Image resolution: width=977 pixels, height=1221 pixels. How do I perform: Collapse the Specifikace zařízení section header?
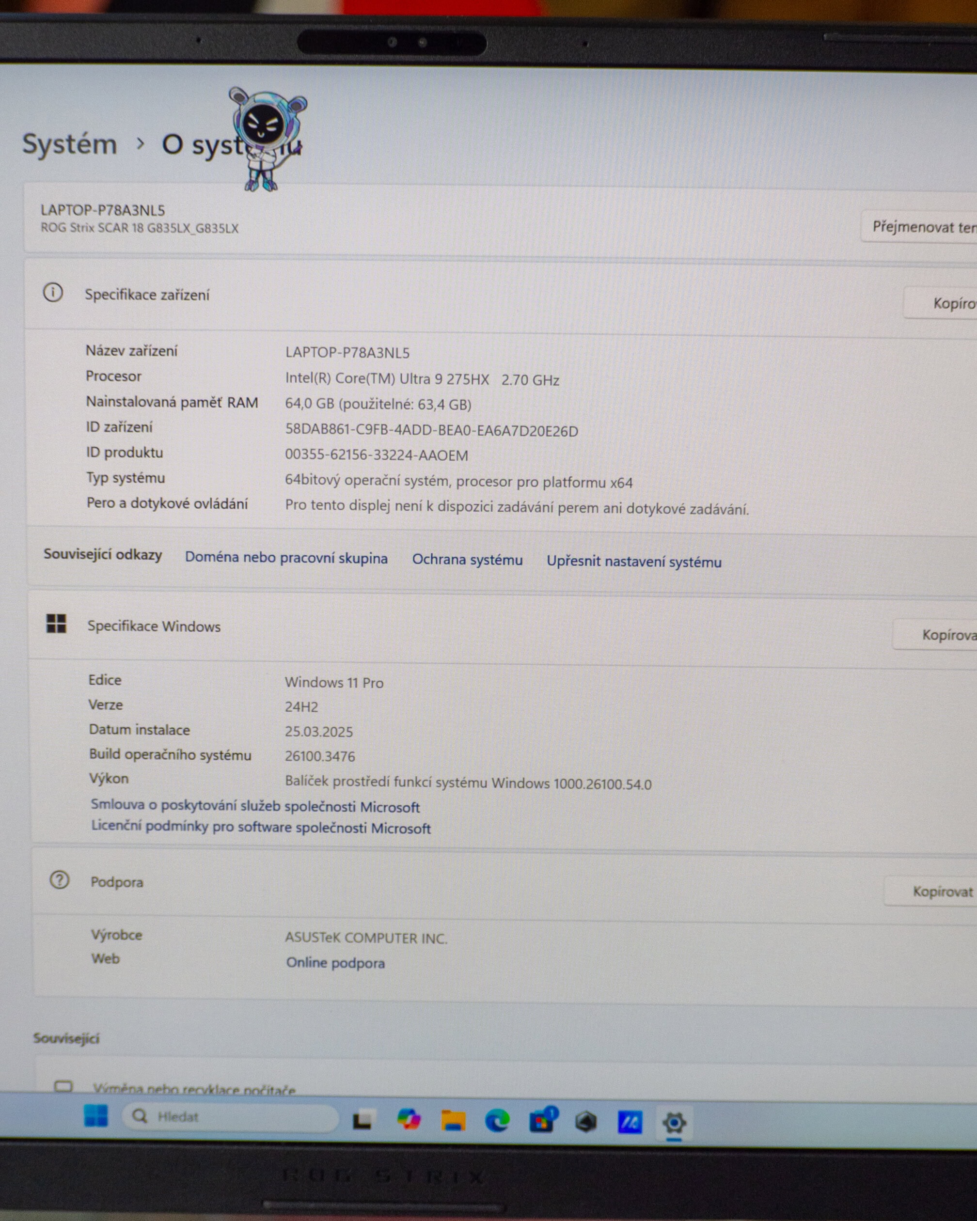coord(501,296)
